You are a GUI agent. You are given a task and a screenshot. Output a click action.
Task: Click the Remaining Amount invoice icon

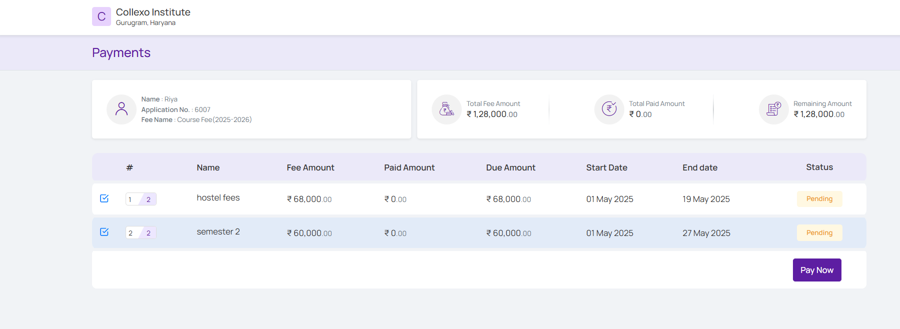tap(773, 109)
